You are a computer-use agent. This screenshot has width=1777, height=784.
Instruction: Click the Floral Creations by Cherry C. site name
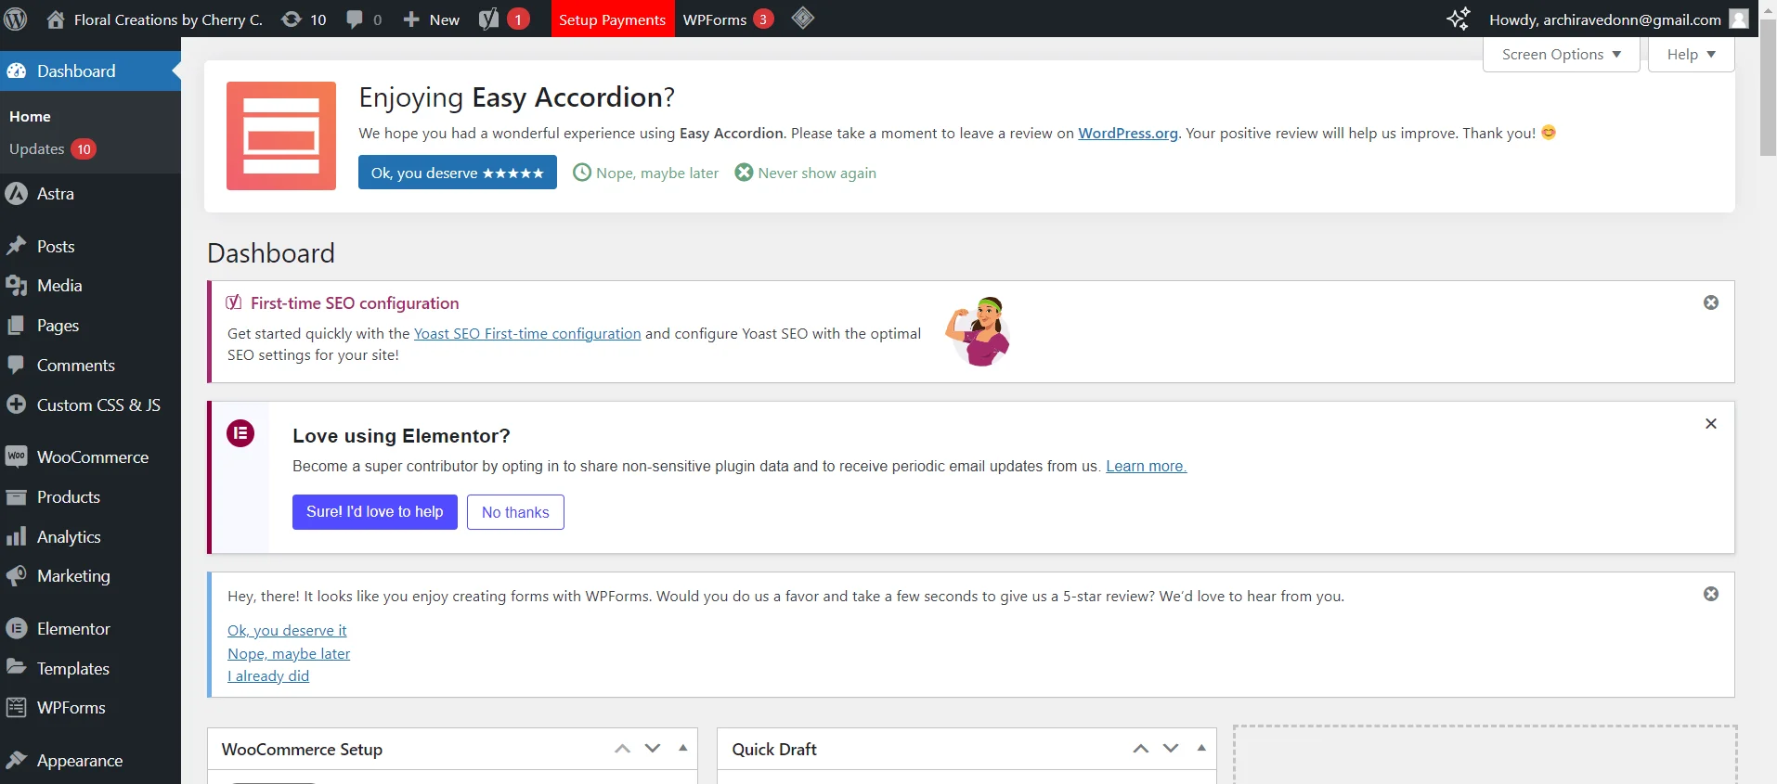pos(168,19)
